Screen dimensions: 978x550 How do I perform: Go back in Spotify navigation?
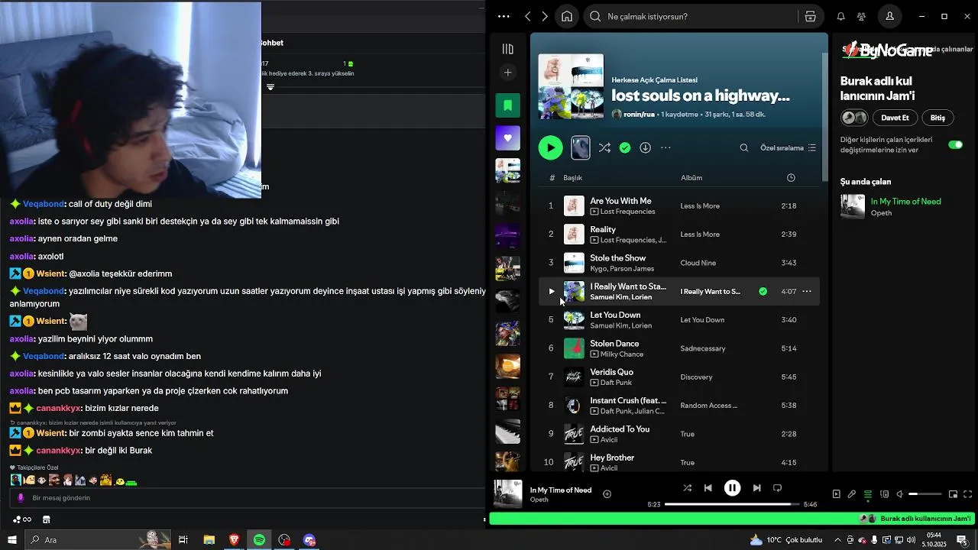point(528,16)
